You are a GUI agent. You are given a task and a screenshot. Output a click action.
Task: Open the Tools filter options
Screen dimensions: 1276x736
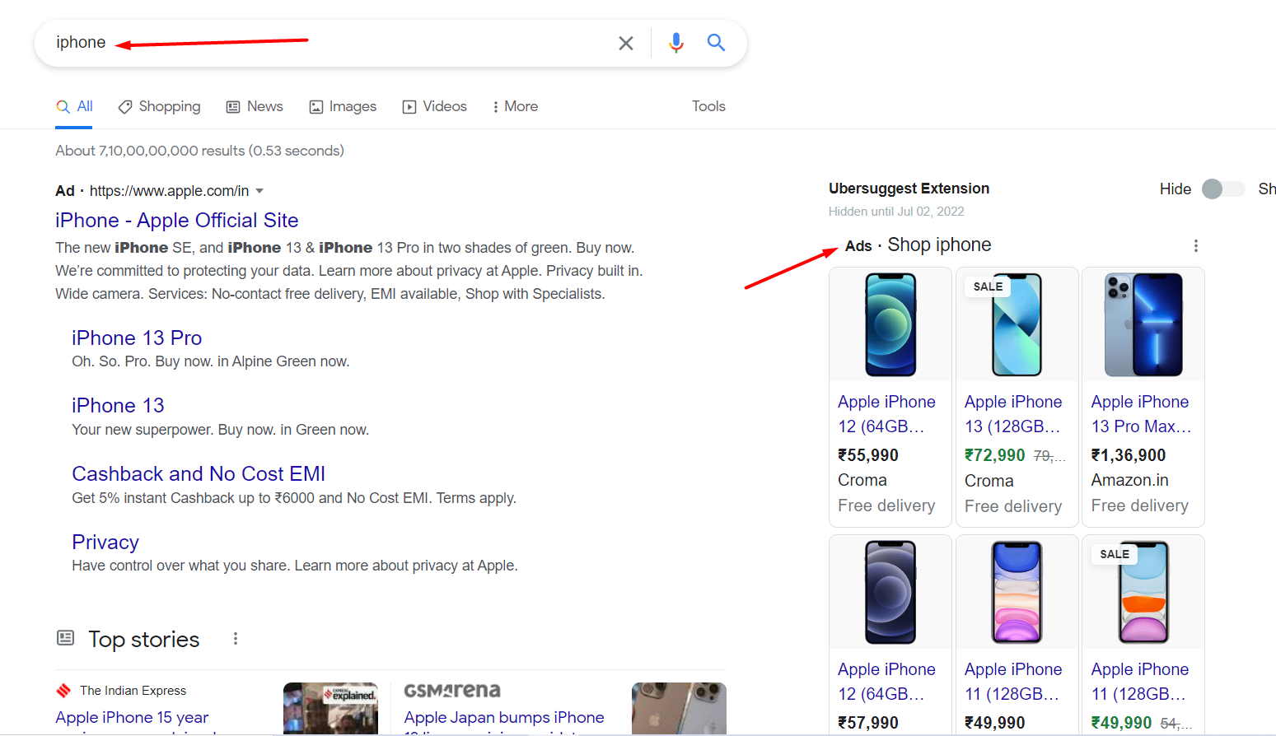point(708,106)
